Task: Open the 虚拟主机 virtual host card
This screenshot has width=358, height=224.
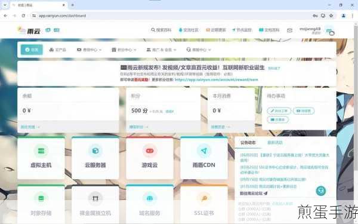Action: pos(41,158)
